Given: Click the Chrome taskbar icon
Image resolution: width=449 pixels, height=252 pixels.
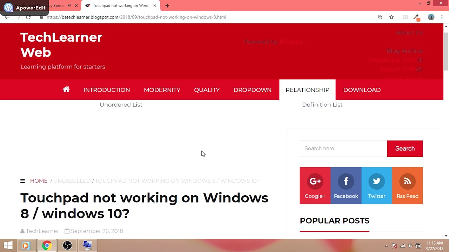Looking at the screenshot, I should point(47,246).
